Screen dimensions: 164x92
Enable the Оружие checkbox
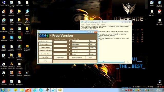click(69, 41)
